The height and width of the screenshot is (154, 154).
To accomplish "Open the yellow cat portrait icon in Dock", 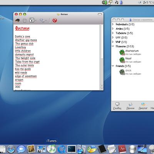I will (x=31, y=149).
